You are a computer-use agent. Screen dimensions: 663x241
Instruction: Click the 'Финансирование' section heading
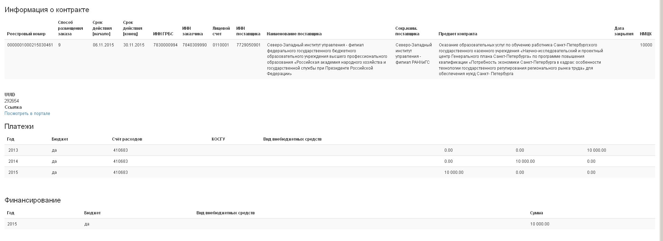[x=33, y=200]
